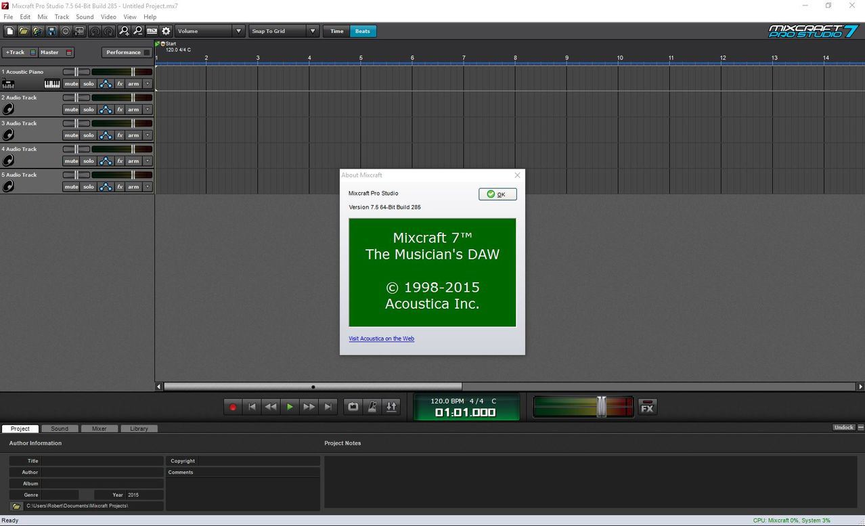
Task: Click the Play button in transport
Action: click(290, 407)
